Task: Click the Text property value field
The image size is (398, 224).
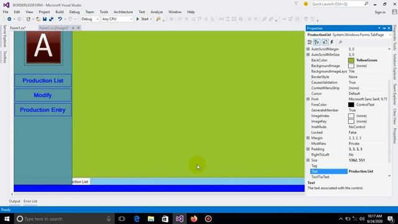Action: point(368,172)
